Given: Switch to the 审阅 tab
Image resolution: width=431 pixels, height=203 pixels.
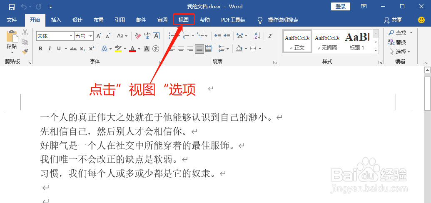Looking at the screenshot, I should 162,20.
